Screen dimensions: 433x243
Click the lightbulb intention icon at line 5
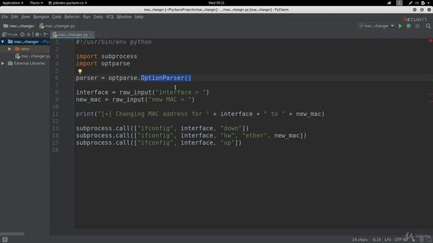click(80, 72)
